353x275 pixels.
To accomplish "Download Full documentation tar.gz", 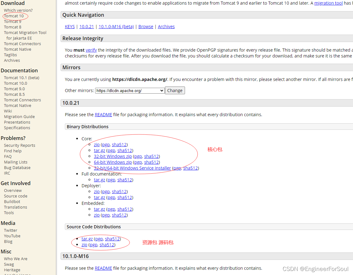I will (x=99, y=180).
